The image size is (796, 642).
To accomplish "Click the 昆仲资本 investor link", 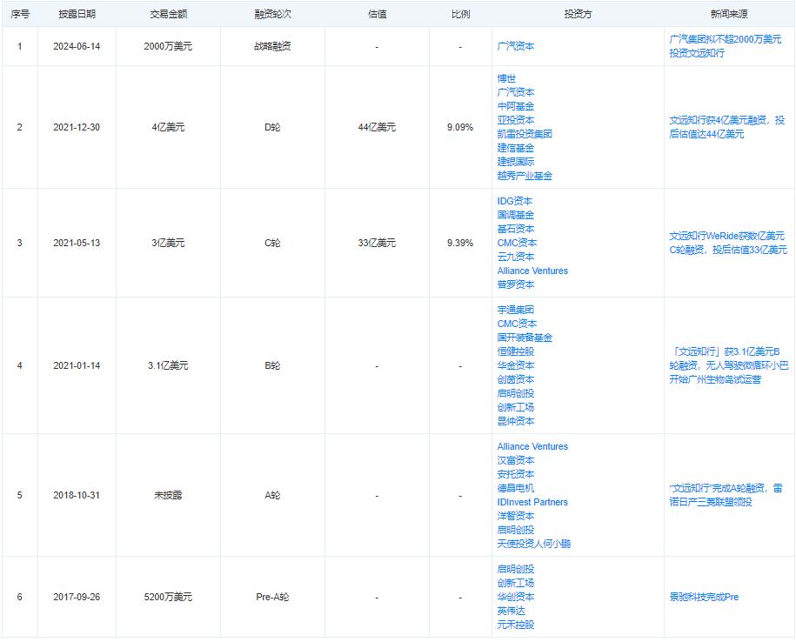I will point(515,421).
